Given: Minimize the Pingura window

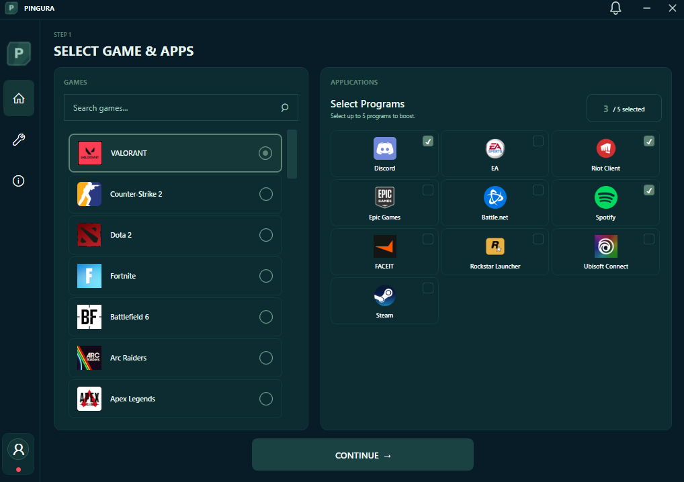Looking at the screenshot, I should pos(646,8).
